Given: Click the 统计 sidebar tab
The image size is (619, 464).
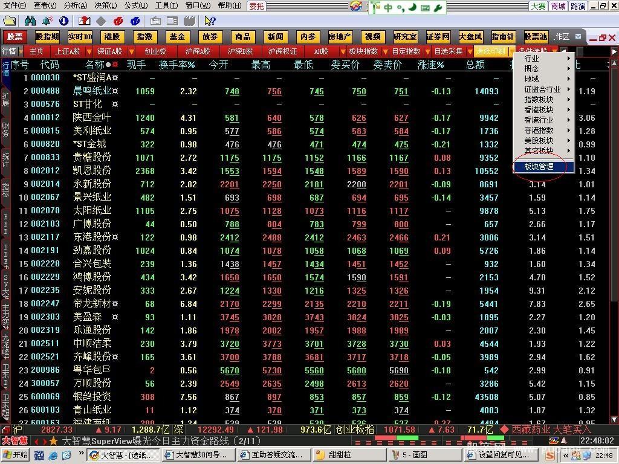Looking at the screenshot, I should point(5,159).
